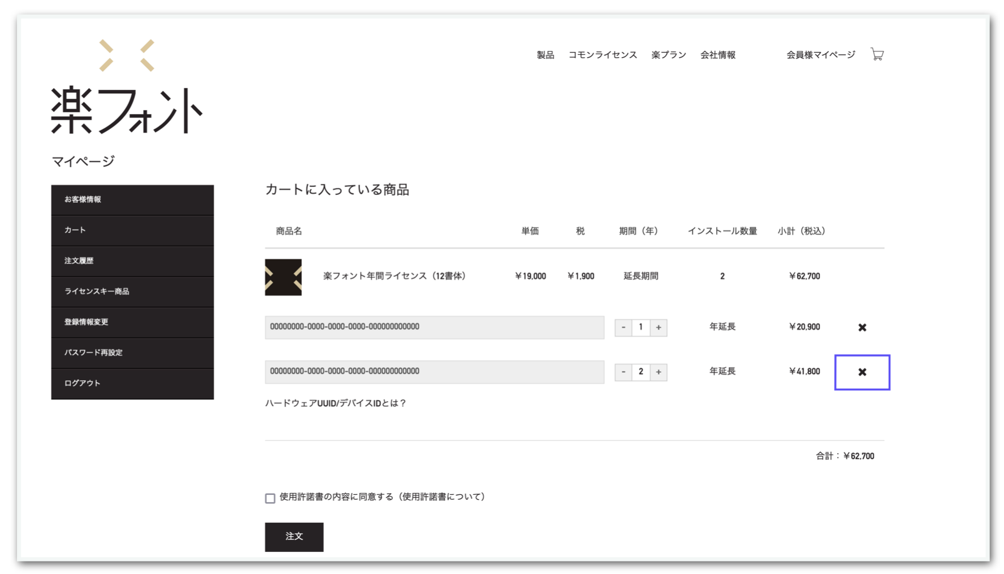1004x574 pixels.
Task: Increase years for the first license row
Action: (x=658, y=327)
